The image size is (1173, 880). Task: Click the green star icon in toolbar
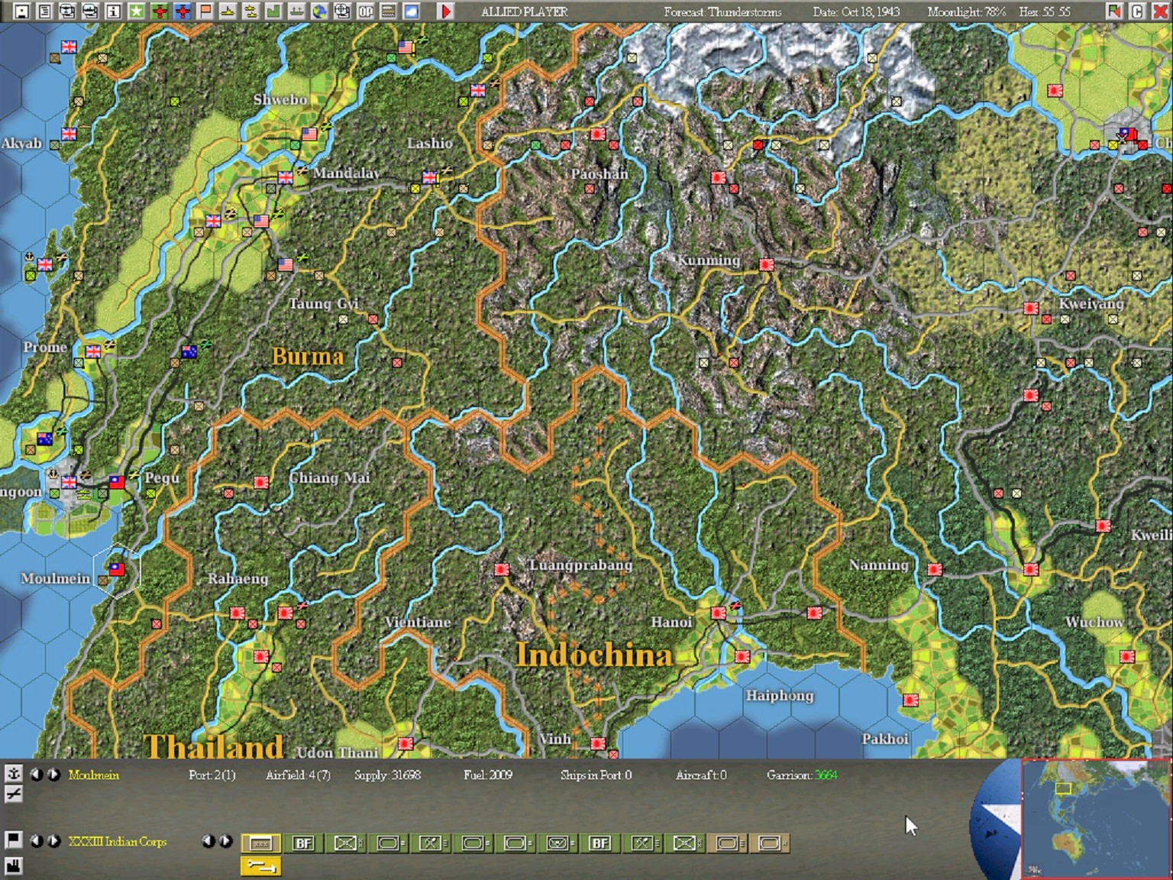coord(137,11)
